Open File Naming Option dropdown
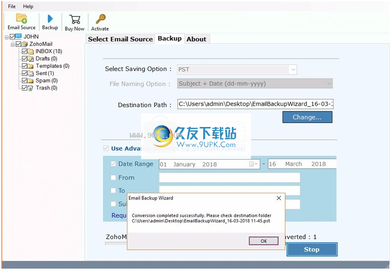The width and height of the screenshot is (392, 273). pyautogui.click(x=255, y=84)
